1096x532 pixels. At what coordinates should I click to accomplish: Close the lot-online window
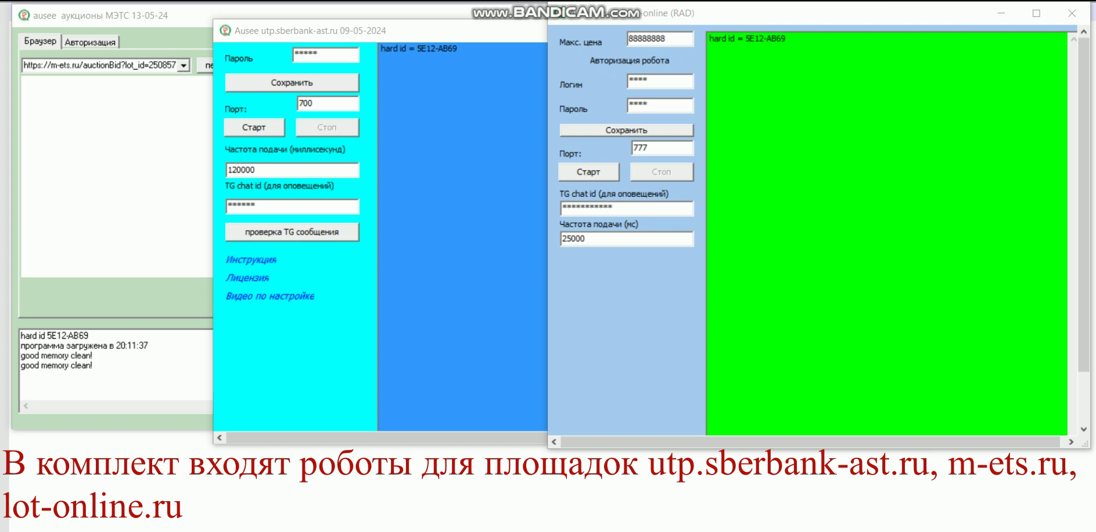(1072, 13)
